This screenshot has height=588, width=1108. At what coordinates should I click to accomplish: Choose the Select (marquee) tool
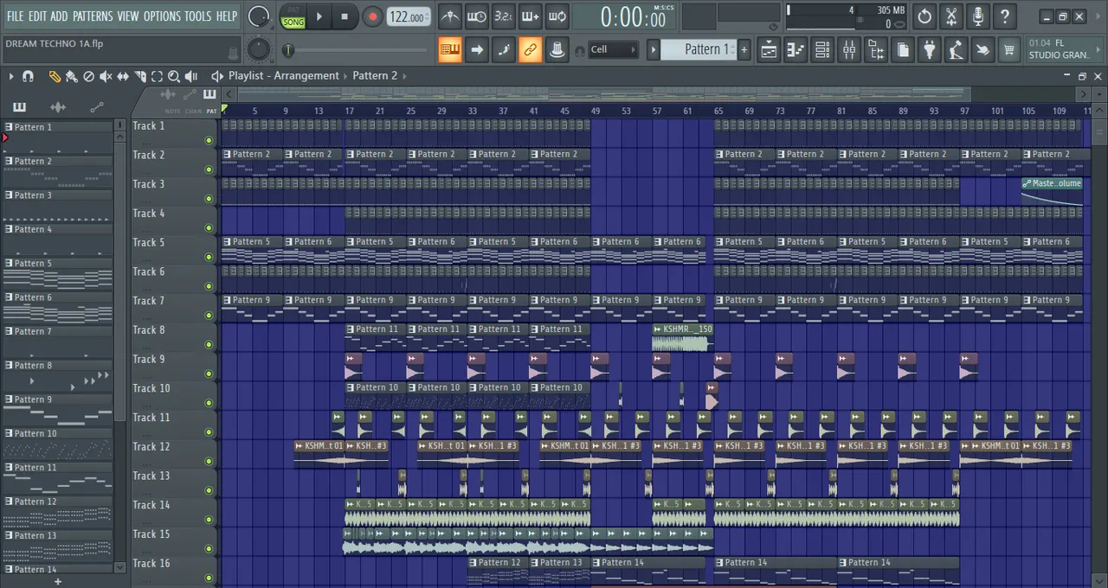[157, 76]
